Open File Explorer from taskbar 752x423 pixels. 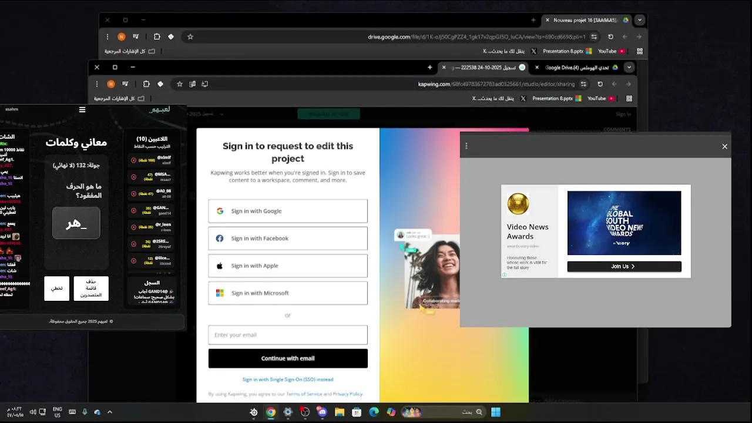coord(340,412)
